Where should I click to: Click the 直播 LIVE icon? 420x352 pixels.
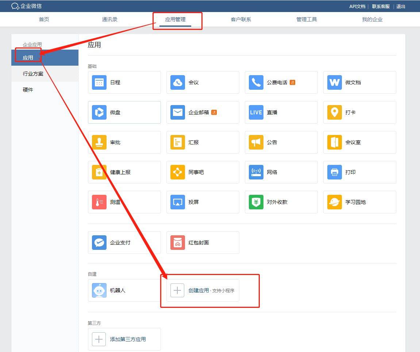click(x=256, y=112)
